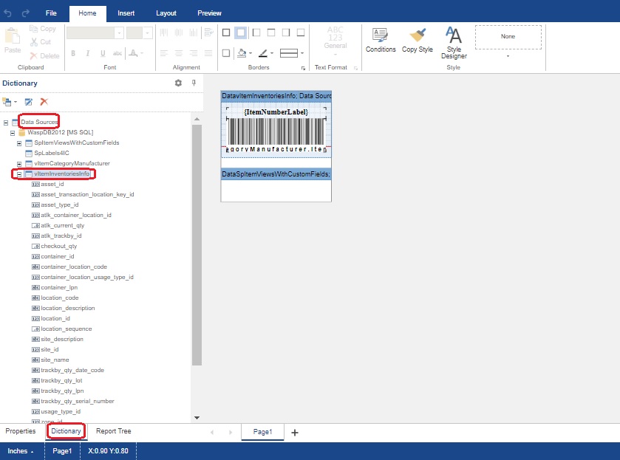Open the new item dropdown in Dictionary toolbar
The image size is (620, 460).
pyautogui.click(x=10, y=102)
